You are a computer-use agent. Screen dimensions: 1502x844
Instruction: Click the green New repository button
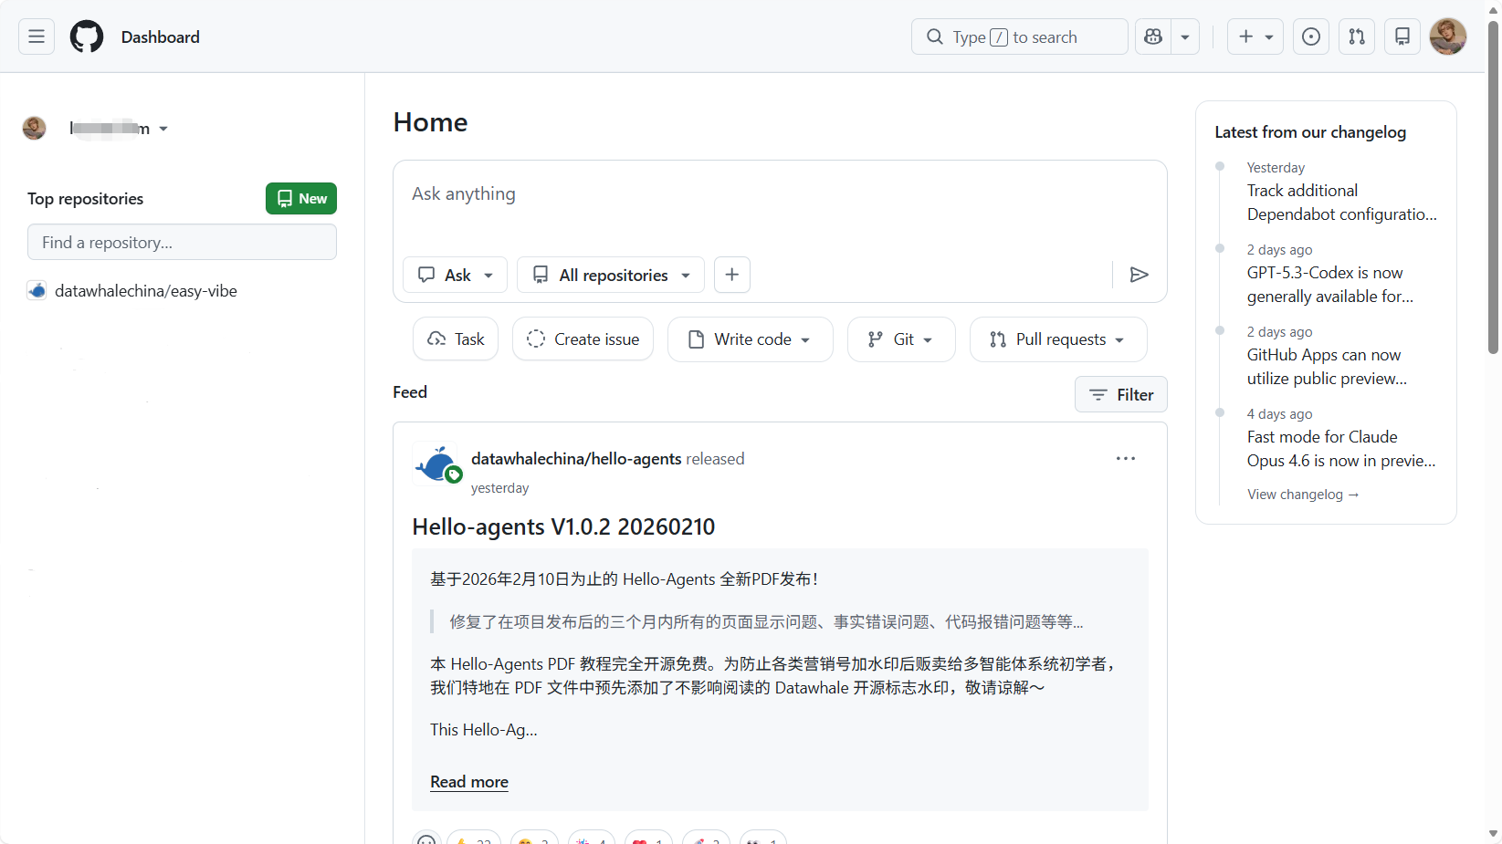(301, 198)
